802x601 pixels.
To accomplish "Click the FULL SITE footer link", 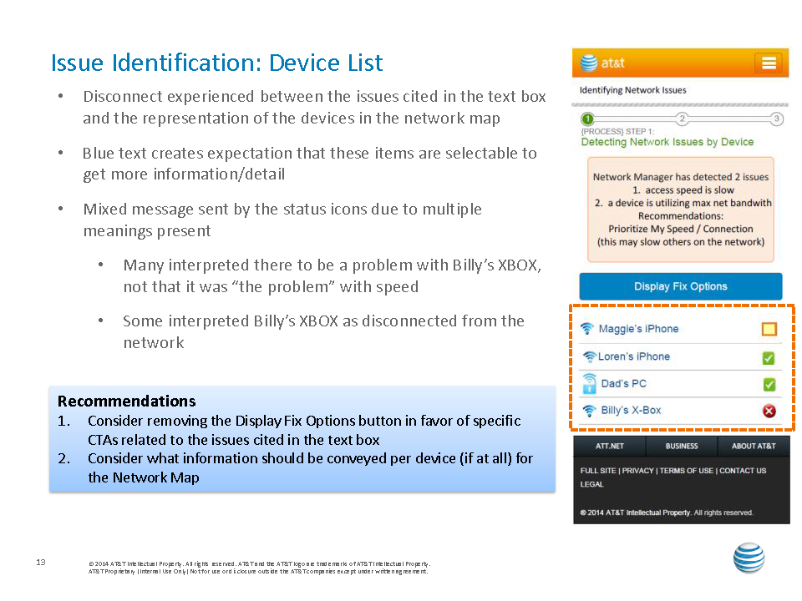I will pos(598,471).
